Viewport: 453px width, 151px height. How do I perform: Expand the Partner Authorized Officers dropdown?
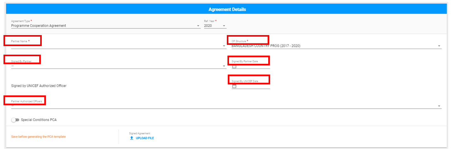pos(226,106)
